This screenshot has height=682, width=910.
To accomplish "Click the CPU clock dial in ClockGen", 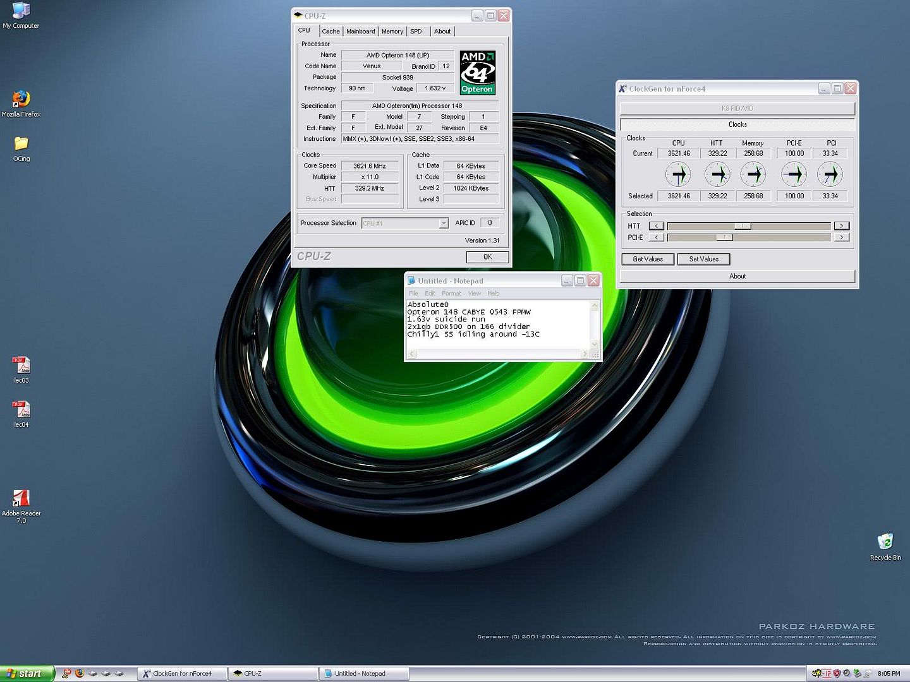I will coord(679,174).
